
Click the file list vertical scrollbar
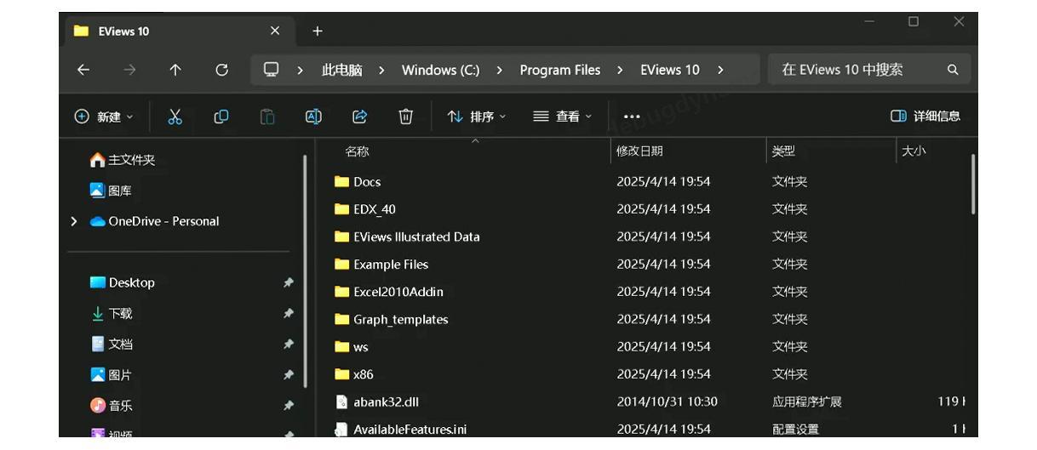point(973,184)
